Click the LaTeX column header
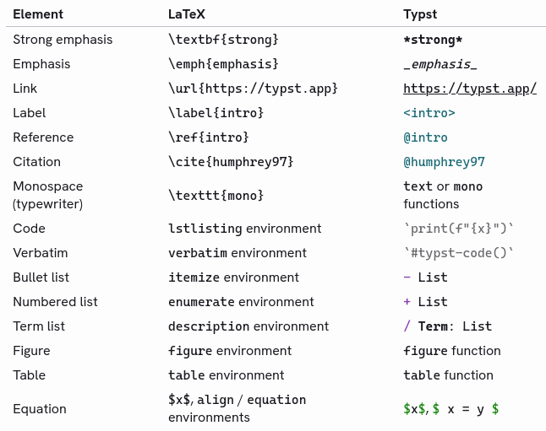This screenshot has width=546, height=431. coord(187,14)
